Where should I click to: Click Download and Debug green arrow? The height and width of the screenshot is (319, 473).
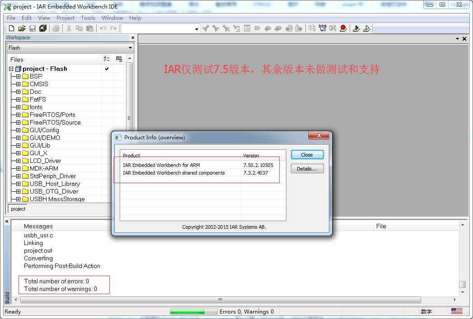356,28
